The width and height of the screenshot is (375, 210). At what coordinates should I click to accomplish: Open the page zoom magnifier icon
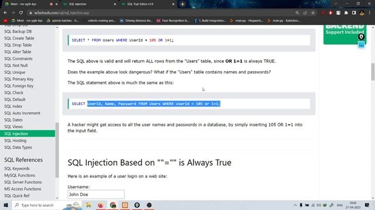point(297,13)
